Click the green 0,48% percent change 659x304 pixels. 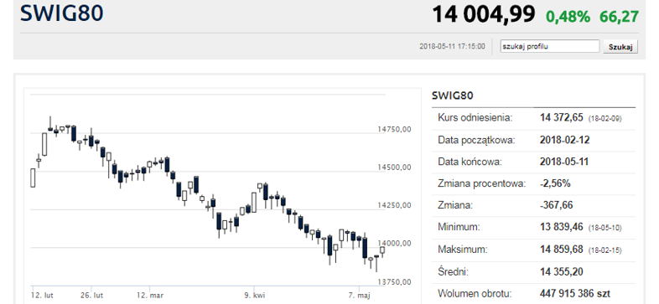tap(568, 17)
